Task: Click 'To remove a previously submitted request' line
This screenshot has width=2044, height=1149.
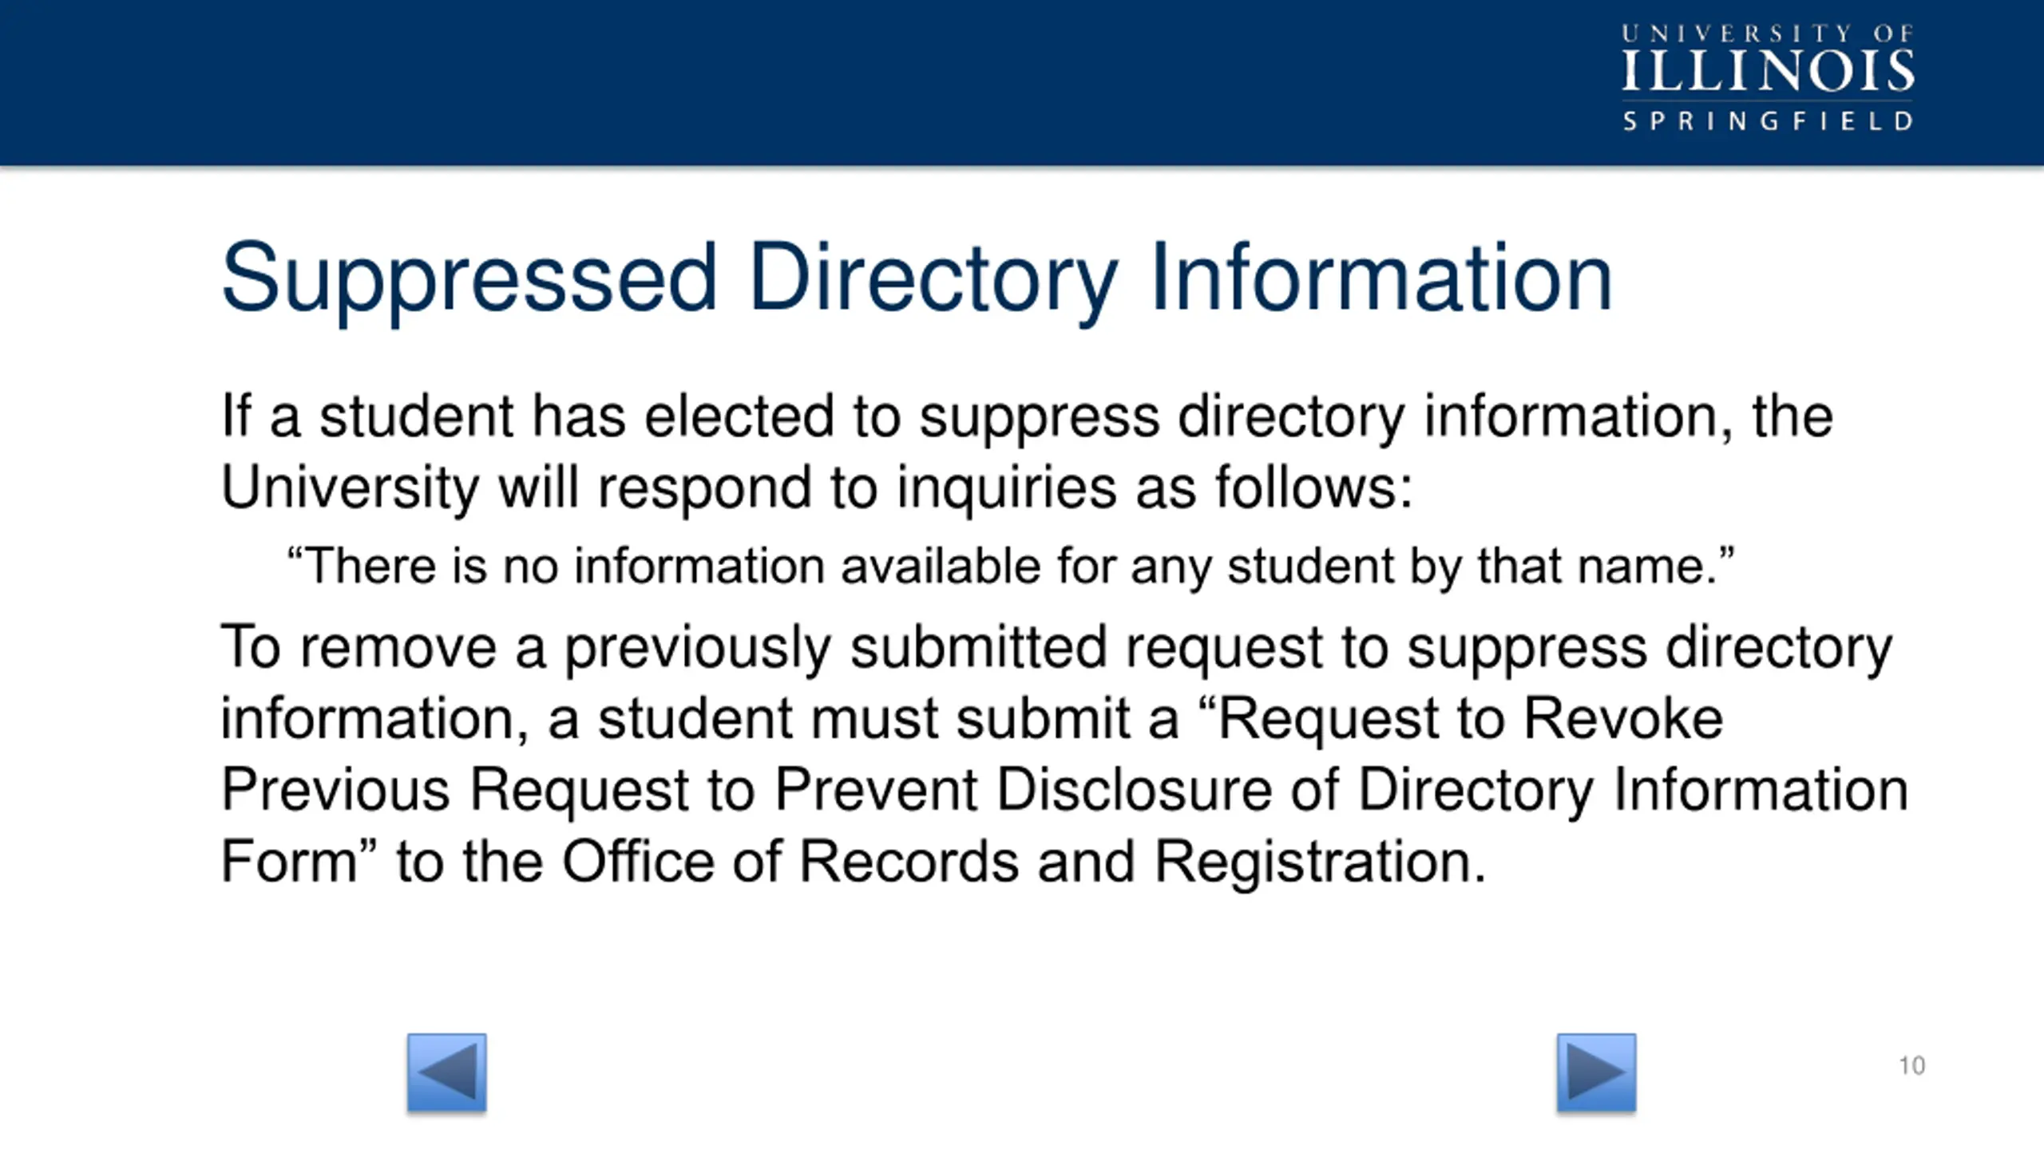Action: 1056,649
